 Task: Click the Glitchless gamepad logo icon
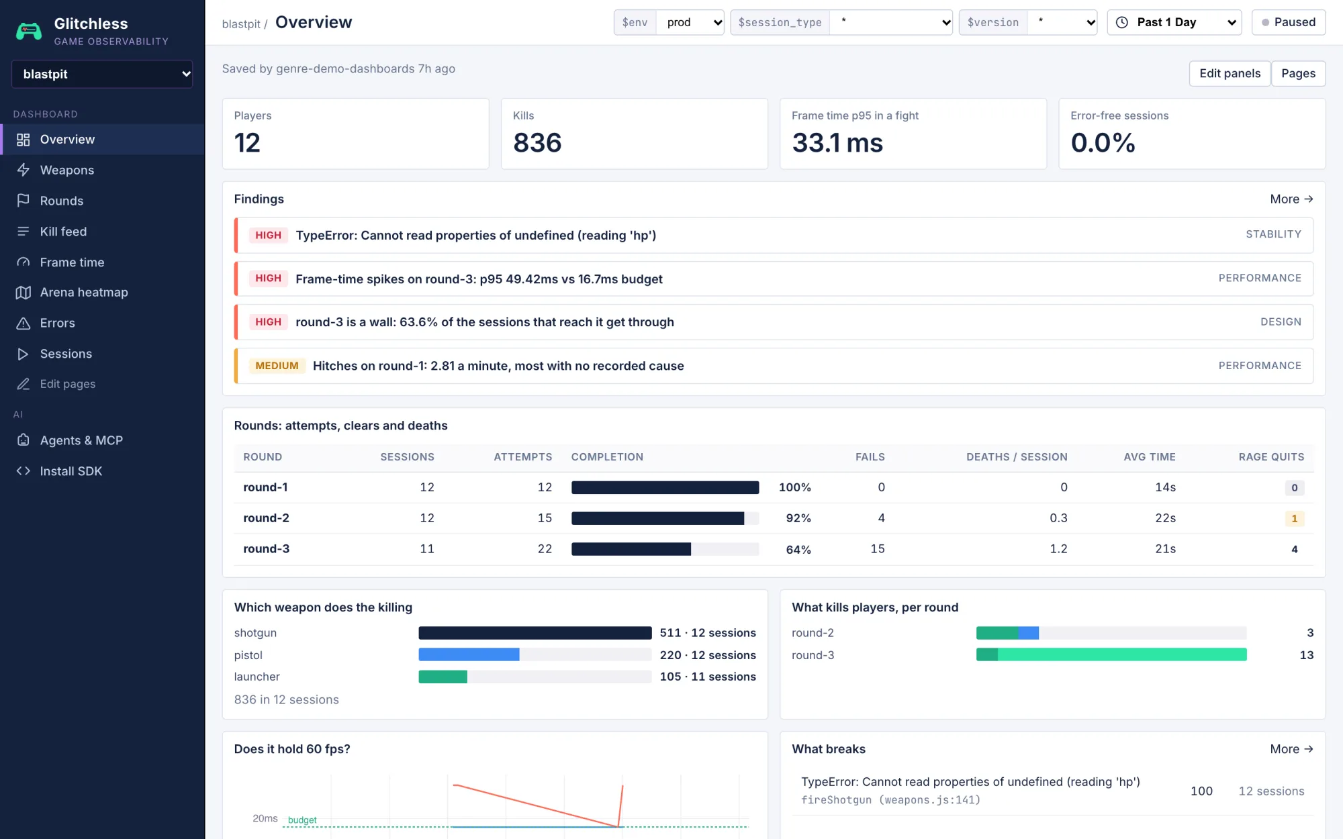point(29,31)
